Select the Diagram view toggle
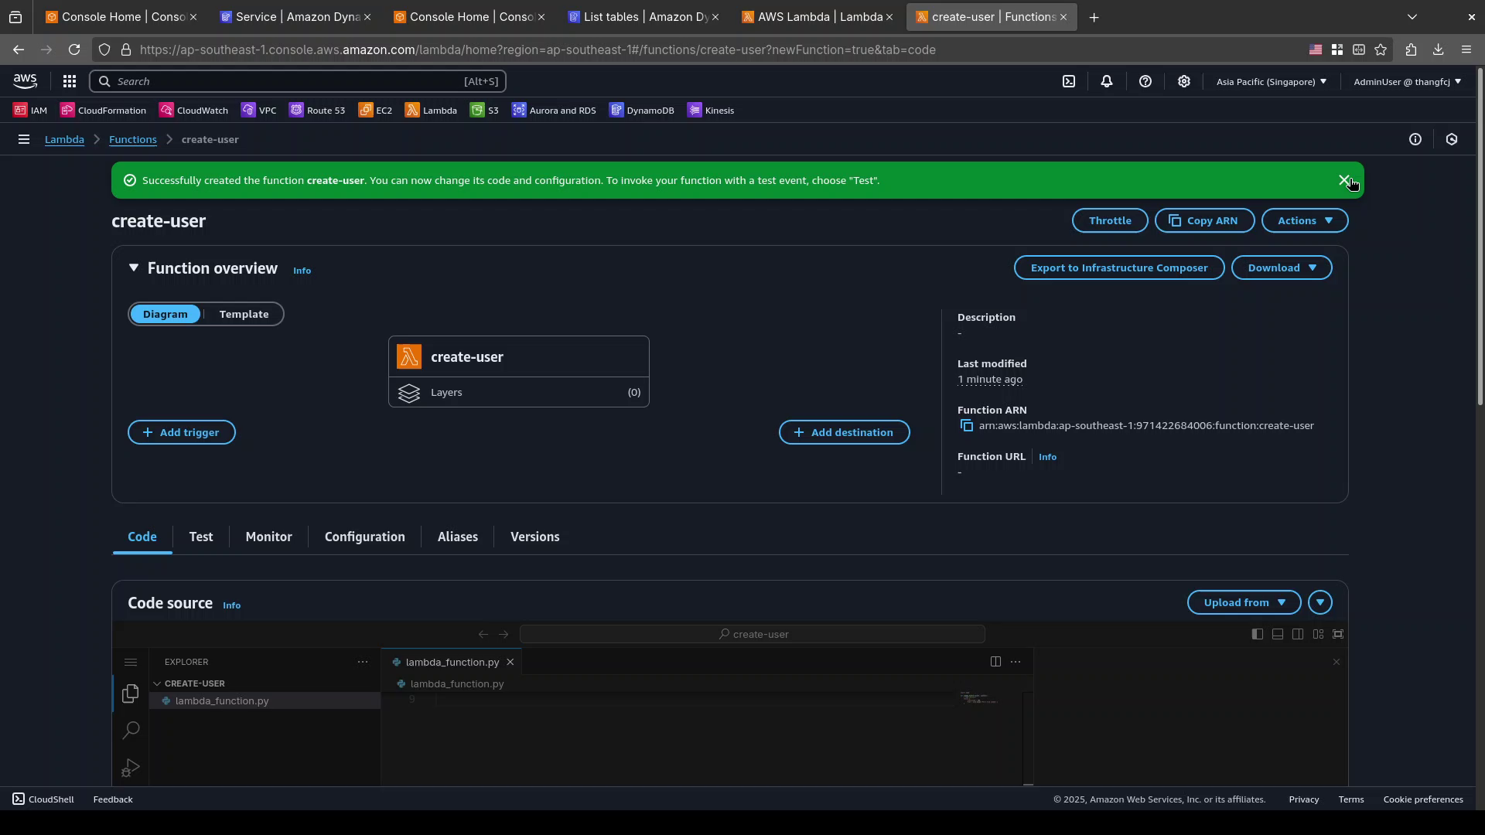This screenshot has width=1485, height=835. click(165, 314)
